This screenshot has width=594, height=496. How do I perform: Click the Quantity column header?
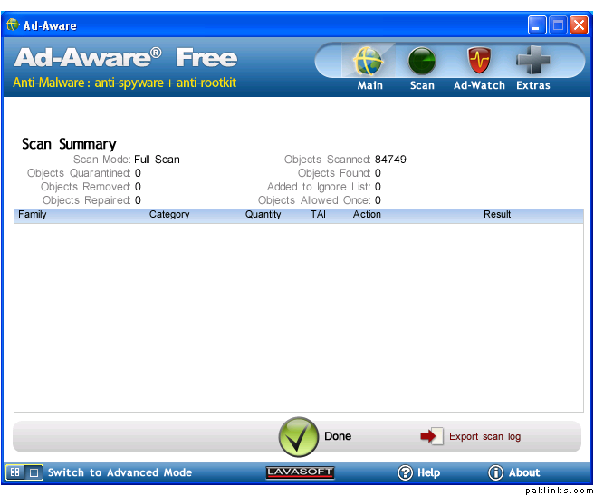[263, 215]
